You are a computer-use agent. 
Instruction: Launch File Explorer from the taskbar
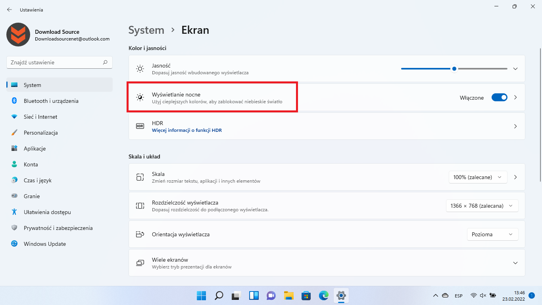(x=288, y=295)
